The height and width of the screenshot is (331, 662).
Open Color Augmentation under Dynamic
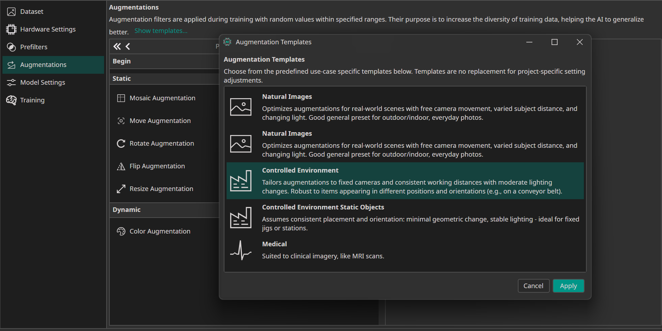(x=160, y=231)
